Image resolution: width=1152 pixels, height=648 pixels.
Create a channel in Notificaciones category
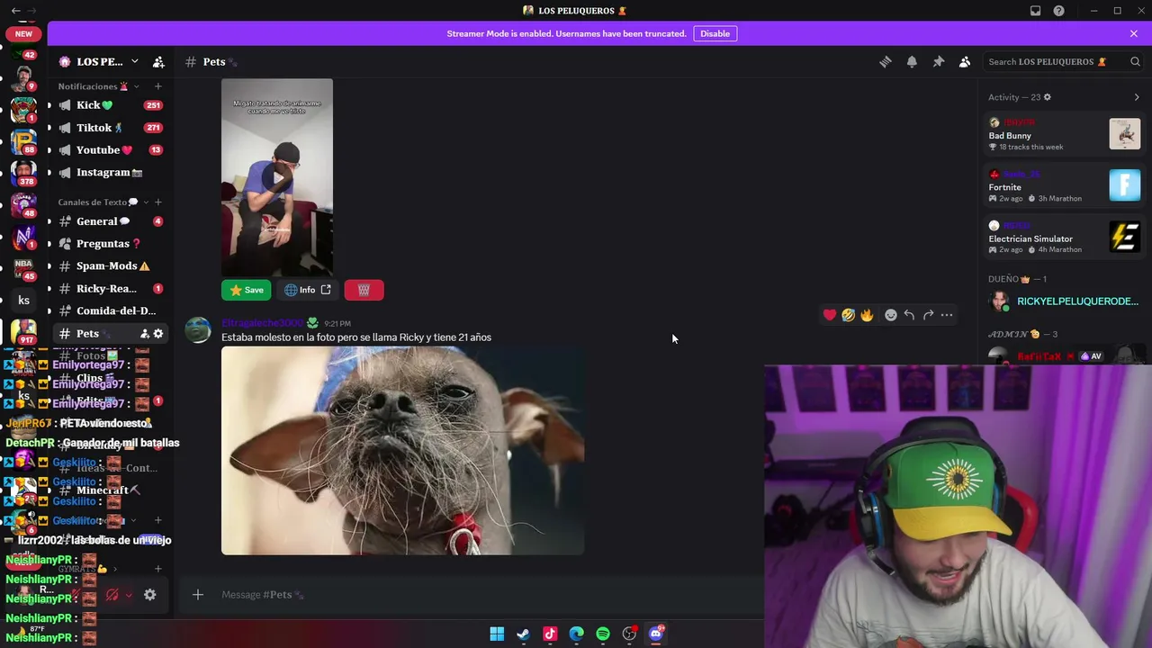[158, 86]
